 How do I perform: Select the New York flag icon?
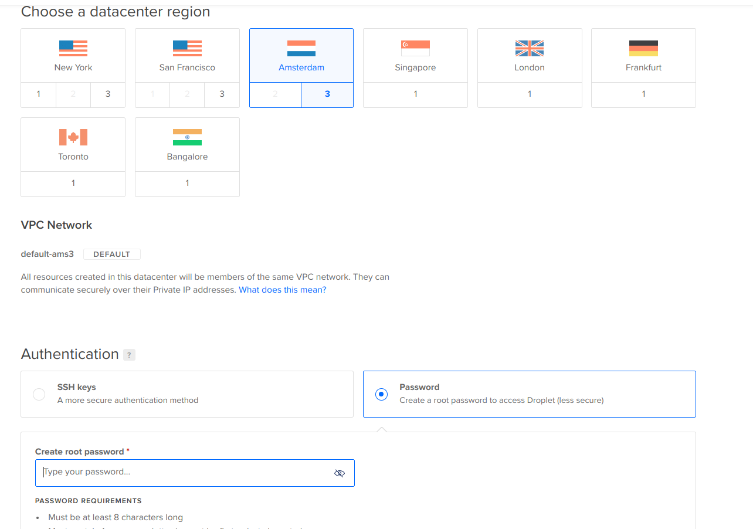(73, 48)
